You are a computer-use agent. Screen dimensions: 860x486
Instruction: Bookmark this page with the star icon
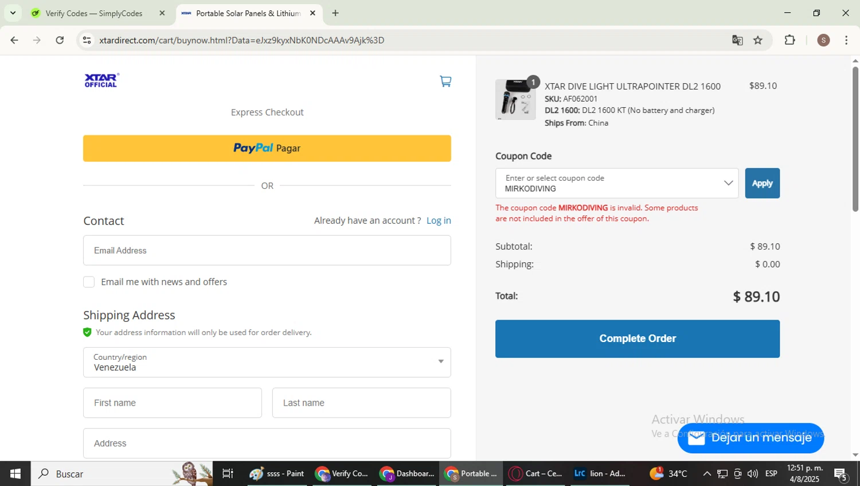coord(758,40)
